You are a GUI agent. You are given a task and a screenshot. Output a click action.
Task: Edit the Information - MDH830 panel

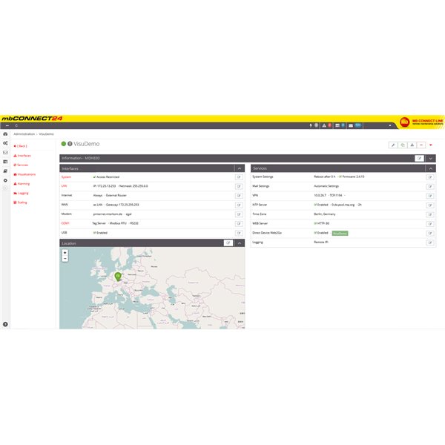click(420, 159)
